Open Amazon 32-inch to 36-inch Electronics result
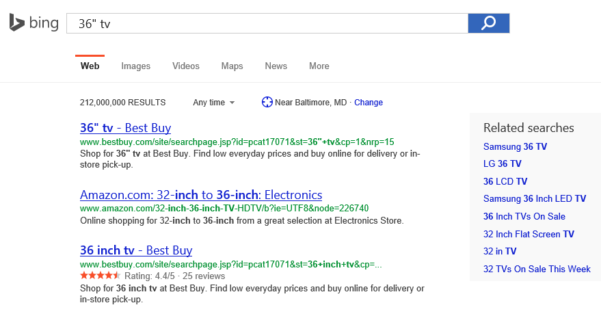This screenshot has height=316, width=601. [201, 194]
